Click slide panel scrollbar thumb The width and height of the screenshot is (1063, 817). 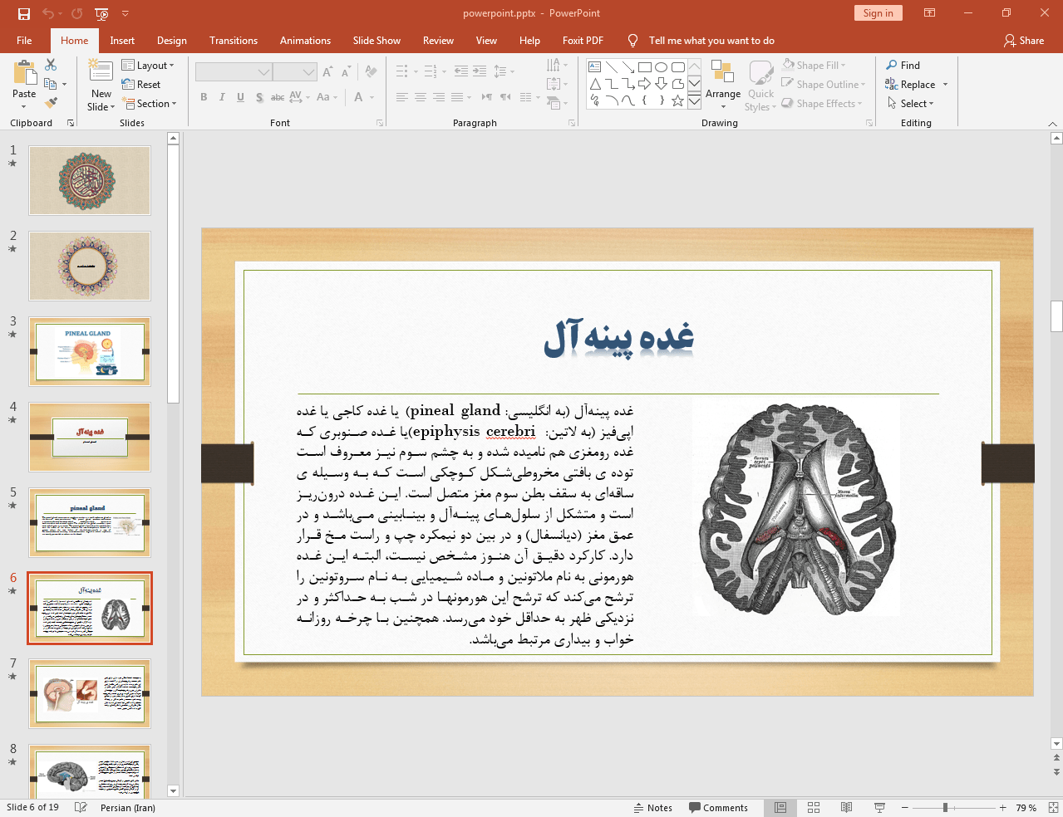pyautogui.click(x=173, y=274)
